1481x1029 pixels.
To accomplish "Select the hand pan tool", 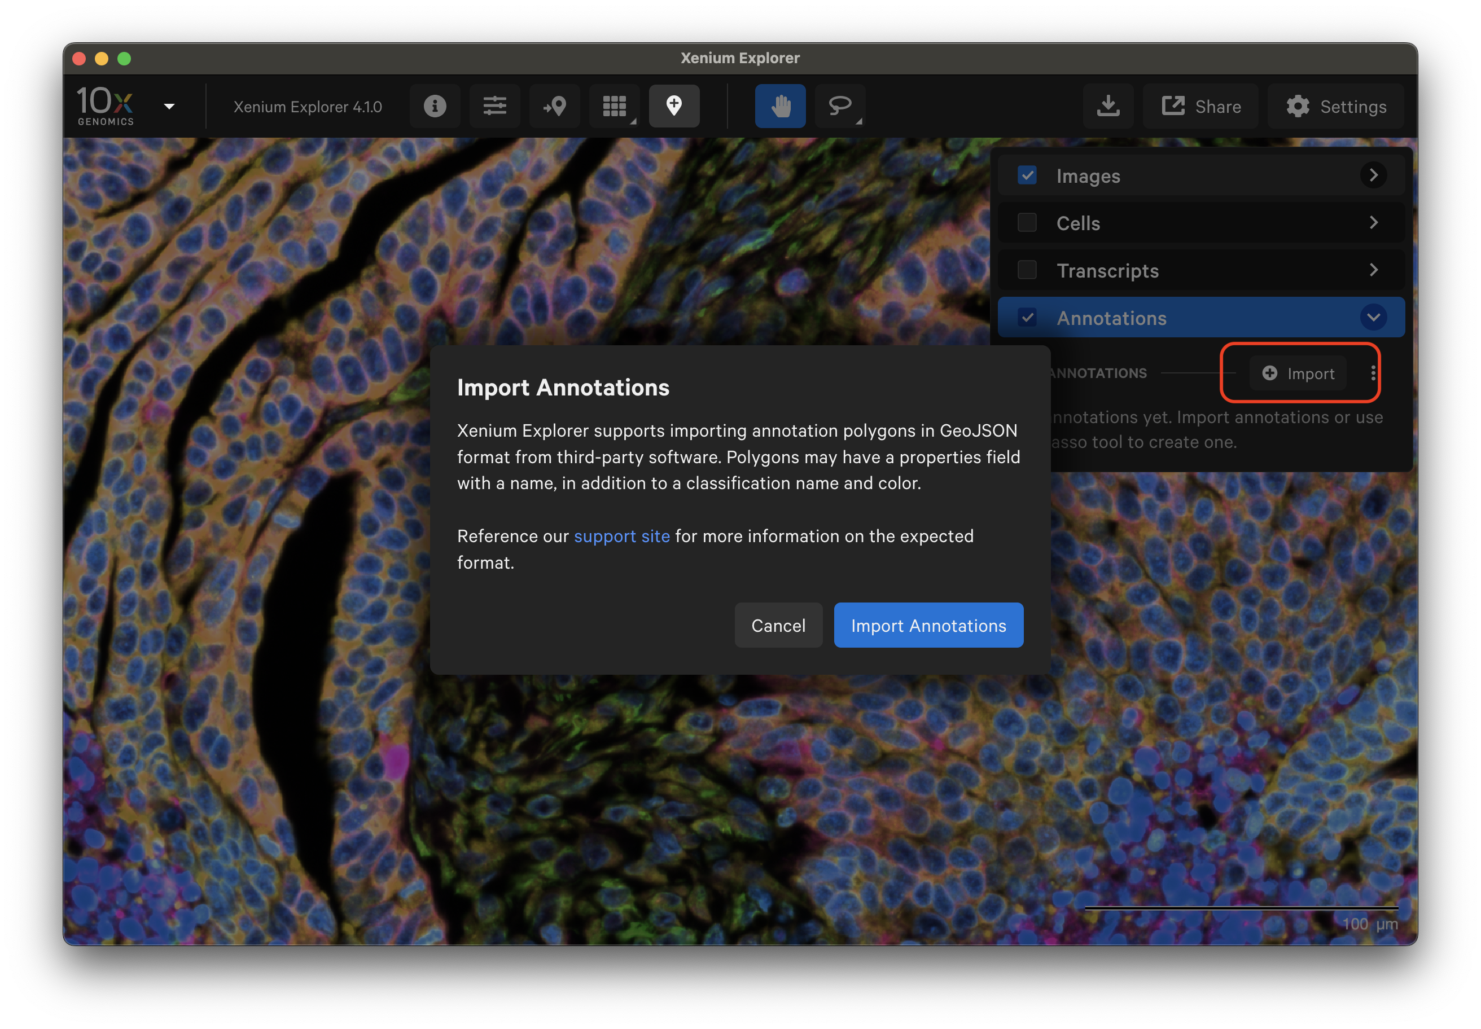I will click(x=780, y=105).
